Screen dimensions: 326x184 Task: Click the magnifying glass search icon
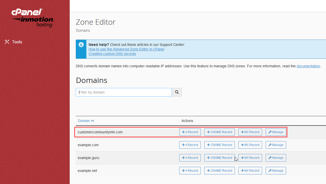point(177,92)
